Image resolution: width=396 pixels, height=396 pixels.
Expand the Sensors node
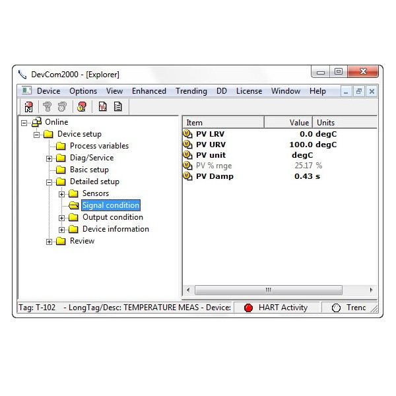coord(61,194)
